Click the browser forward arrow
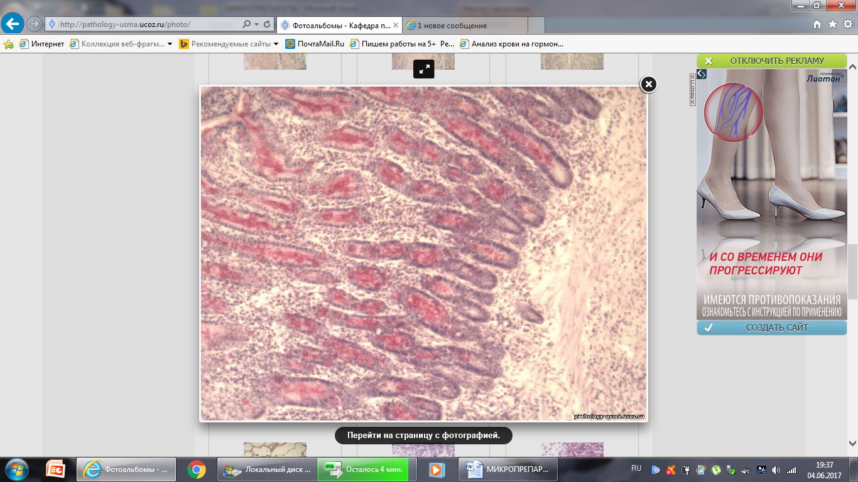The image size is (858, 482). (x=35, y=24)
